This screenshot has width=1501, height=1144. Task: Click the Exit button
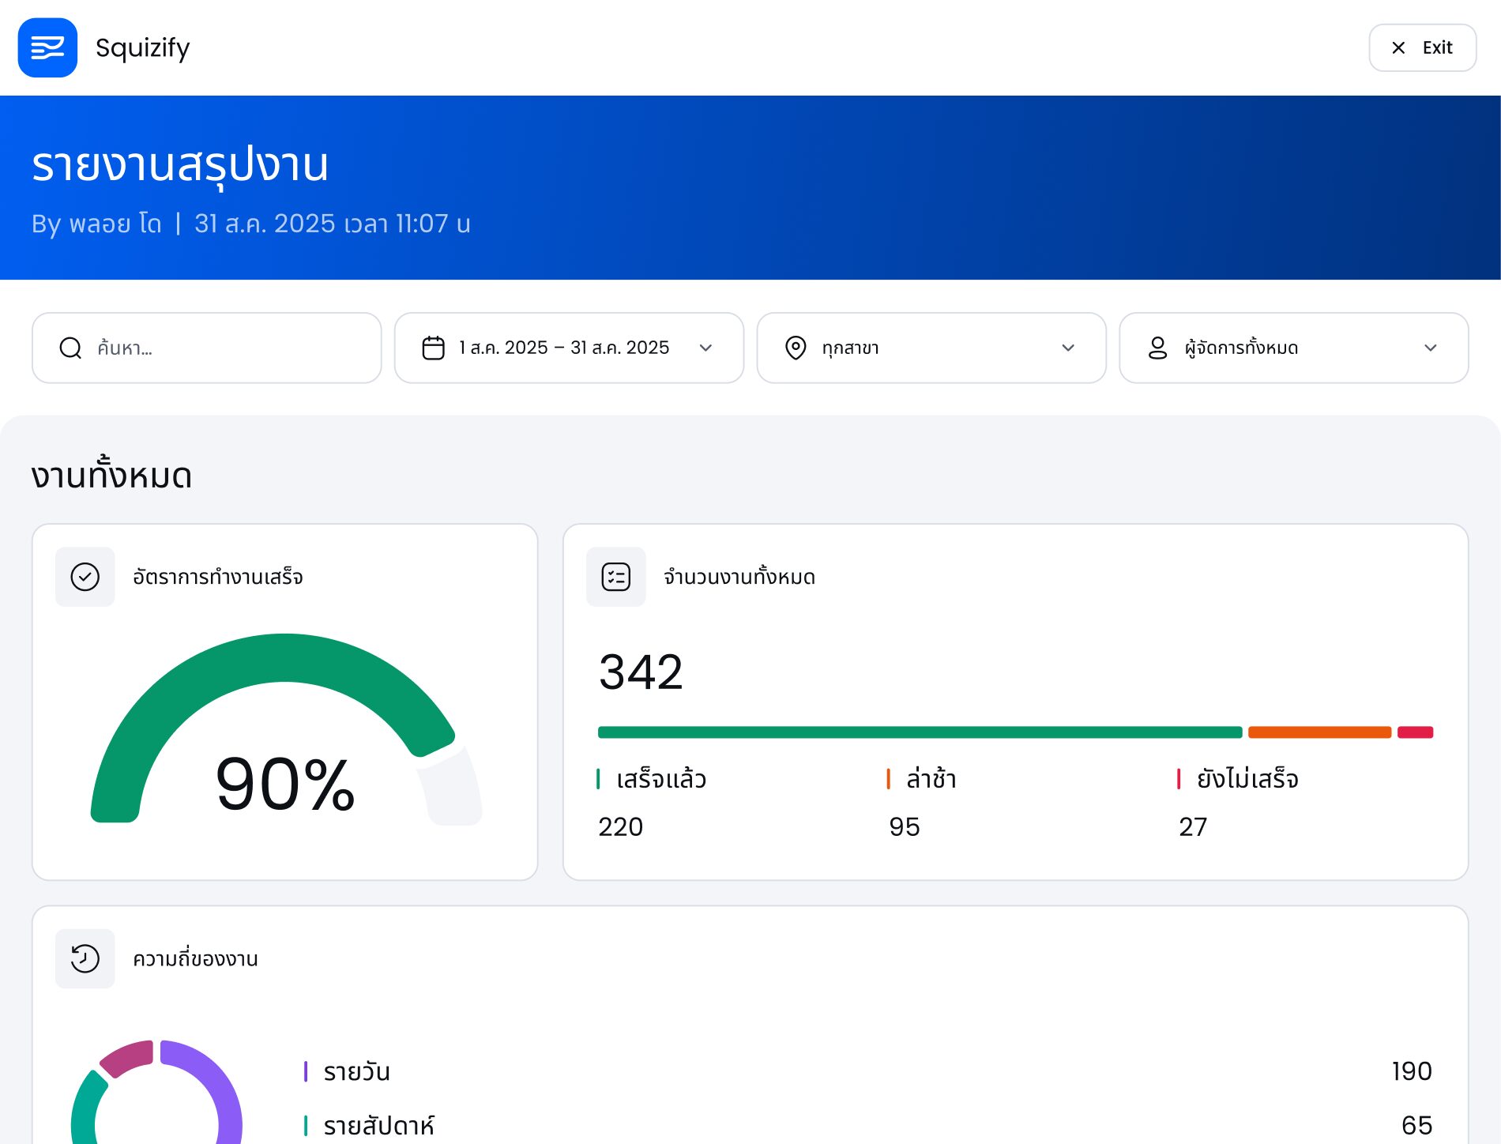1422,47
